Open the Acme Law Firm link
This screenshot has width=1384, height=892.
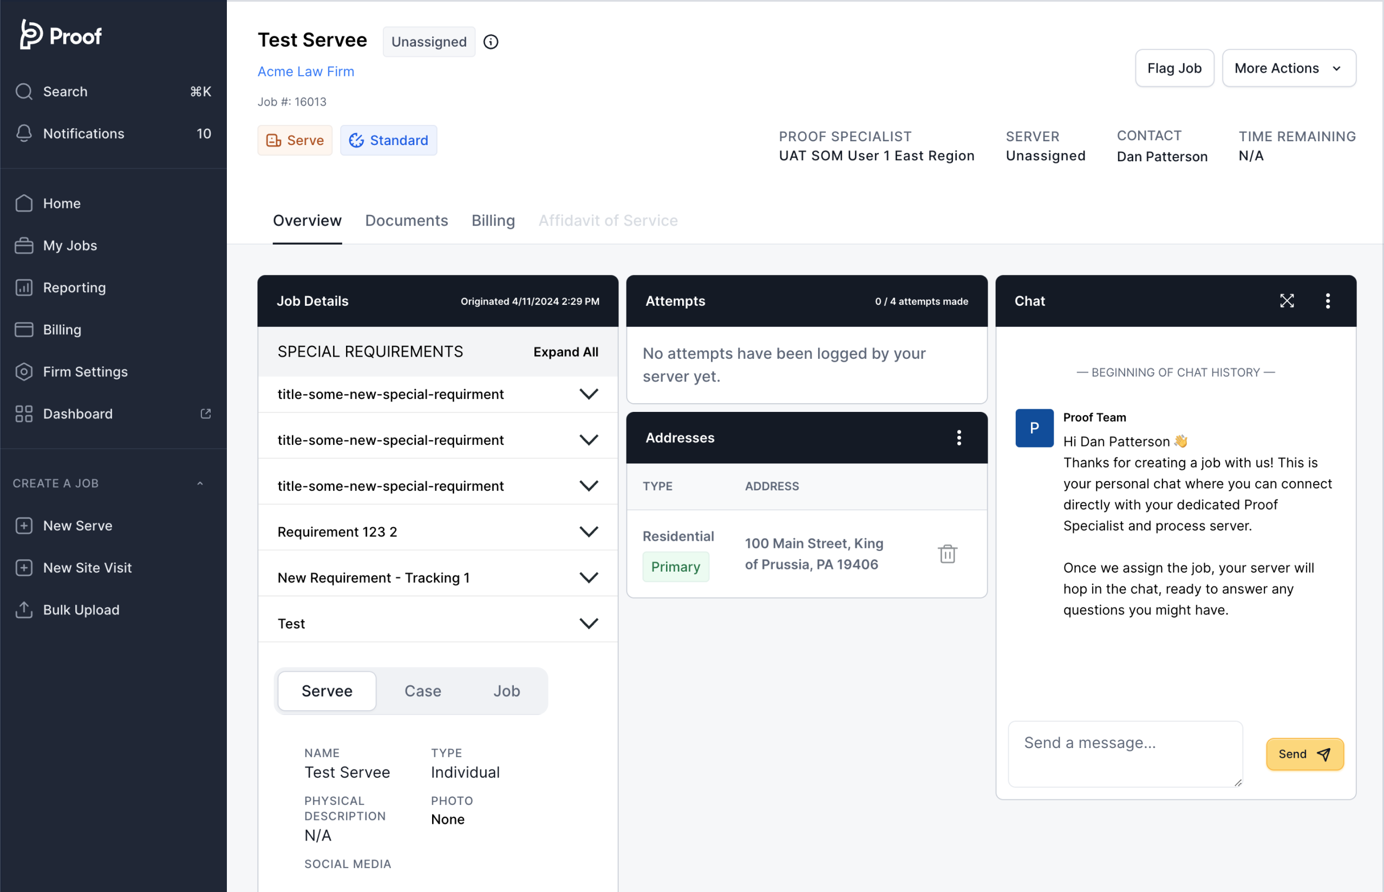(305, 71)
